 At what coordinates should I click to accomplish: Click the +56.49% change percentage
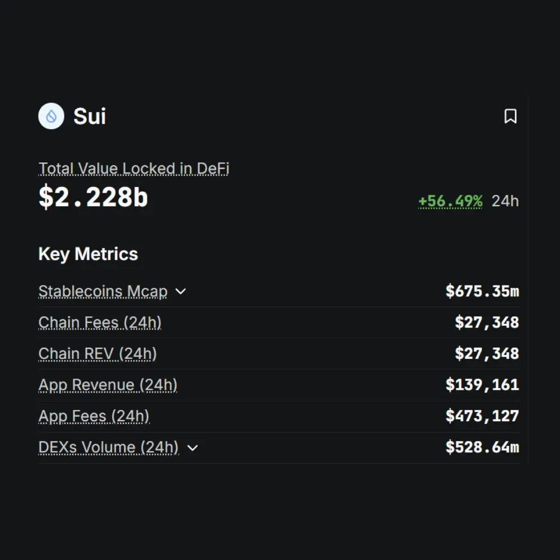[x=450, y=201]
